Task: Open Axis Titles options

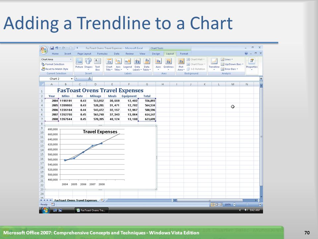Action: click(118, 64)
